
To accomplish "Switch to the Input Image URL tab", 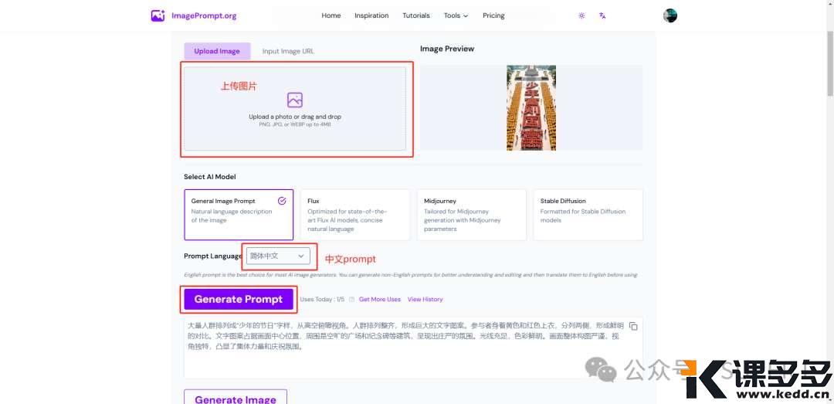I will [x=288, y=52].
